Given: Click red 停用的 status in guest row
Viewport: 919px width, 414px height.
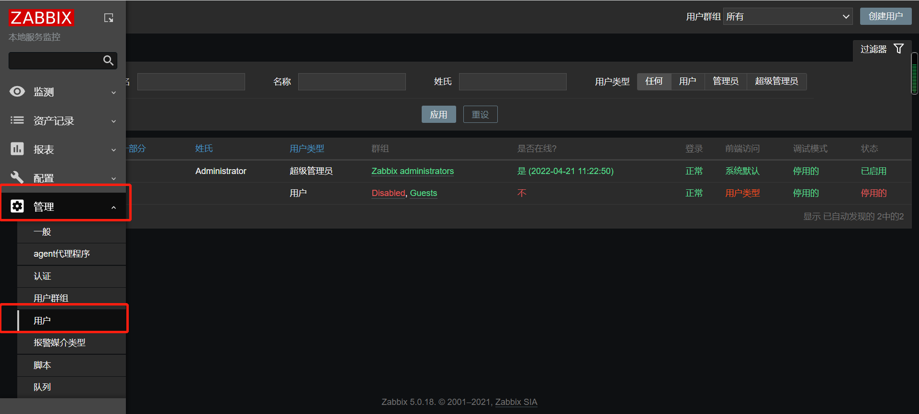Looking at the screenshot, I should (874, 193).
